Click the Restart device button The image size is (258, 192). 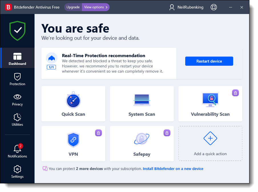(209, 61)
